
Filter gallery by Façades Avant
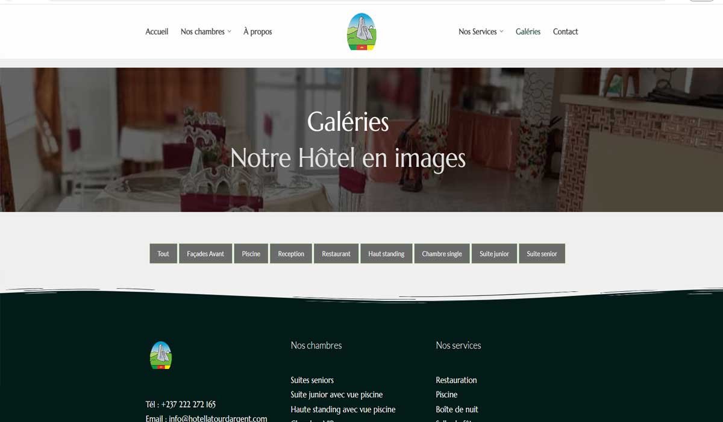205,254
